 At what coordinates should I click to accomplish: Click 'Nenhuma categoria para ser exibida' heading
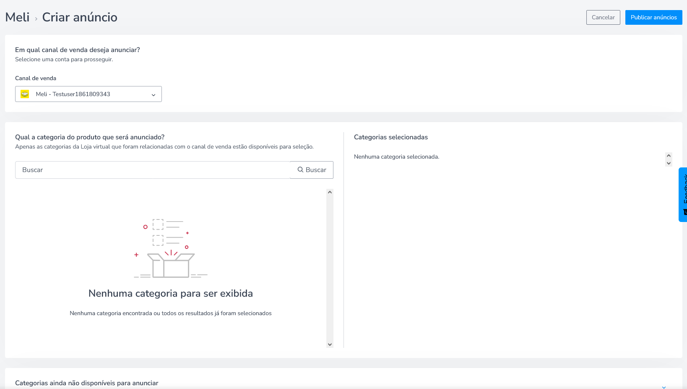coord(171,293)
